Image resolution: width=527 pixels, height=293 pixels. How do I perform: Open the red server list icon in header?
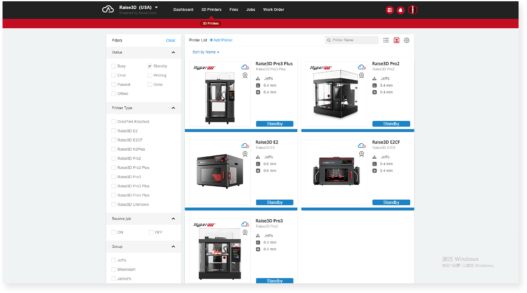(x=390, y=10)
